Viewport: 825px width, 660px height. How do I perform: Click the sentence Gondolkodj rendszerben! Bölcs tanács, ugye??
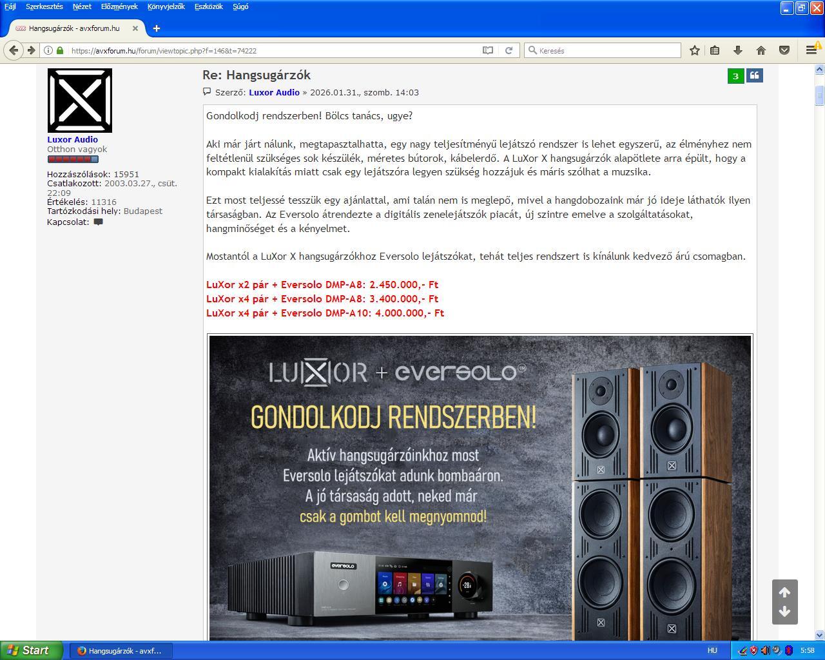(309, 116)
